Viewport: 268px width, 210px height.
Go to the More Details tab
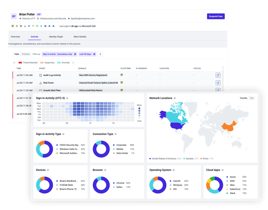(80, 37)
